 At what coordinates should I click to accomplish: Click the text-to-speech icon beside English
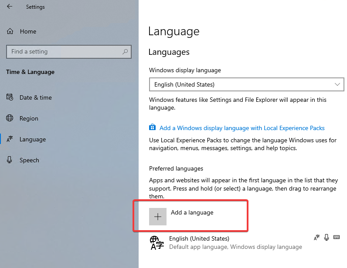[x=316, y=238]
